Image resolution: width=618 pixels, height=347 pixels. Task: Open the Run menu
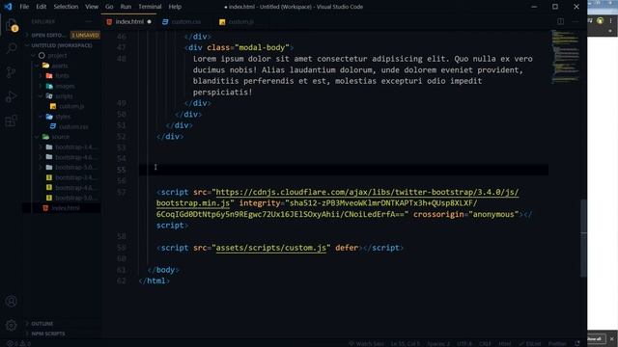click(126, 7)
